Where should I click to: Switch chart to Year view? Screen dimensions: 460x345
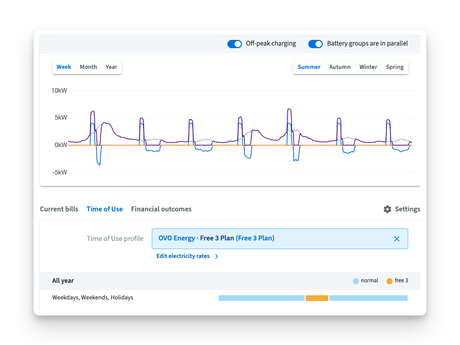(x=111, y=67)
